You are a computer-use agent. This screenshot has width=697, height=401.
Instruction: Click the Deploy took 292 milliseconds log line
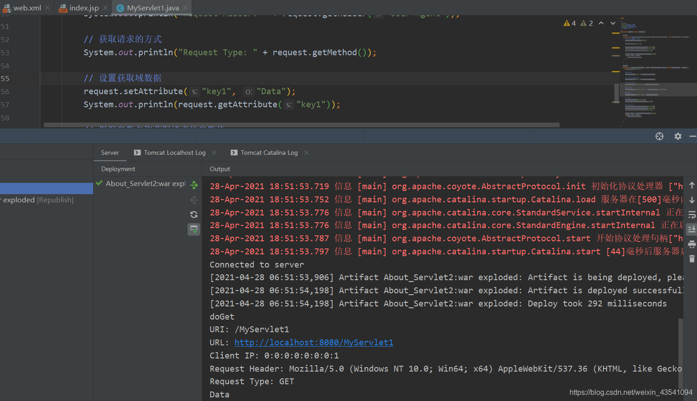pyautogui.click(x=438, y=304)
